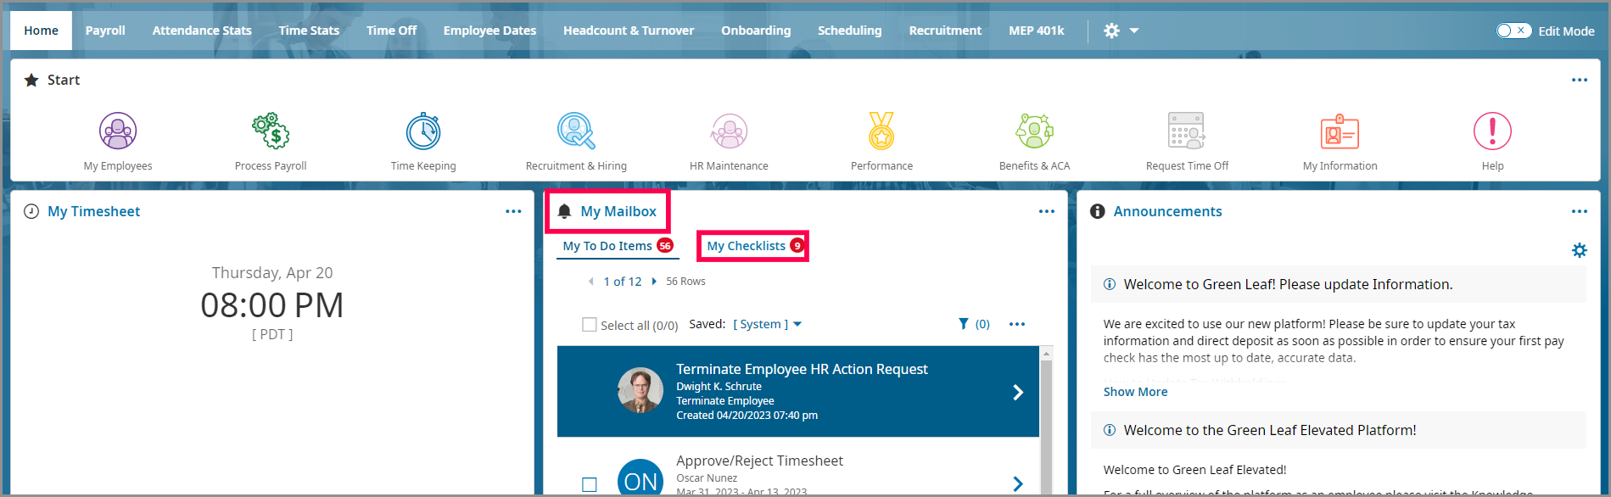The height and width of the screenshot is (497, 1611).
Task: Open the My Employees icon
Action: click(118, 131)
